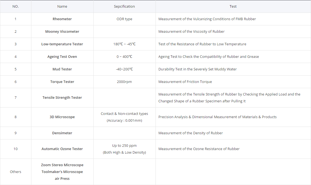Click row number 8
The height and width of the screenshot is (185, 311).
pyautogui.click(x=16, y=117)
